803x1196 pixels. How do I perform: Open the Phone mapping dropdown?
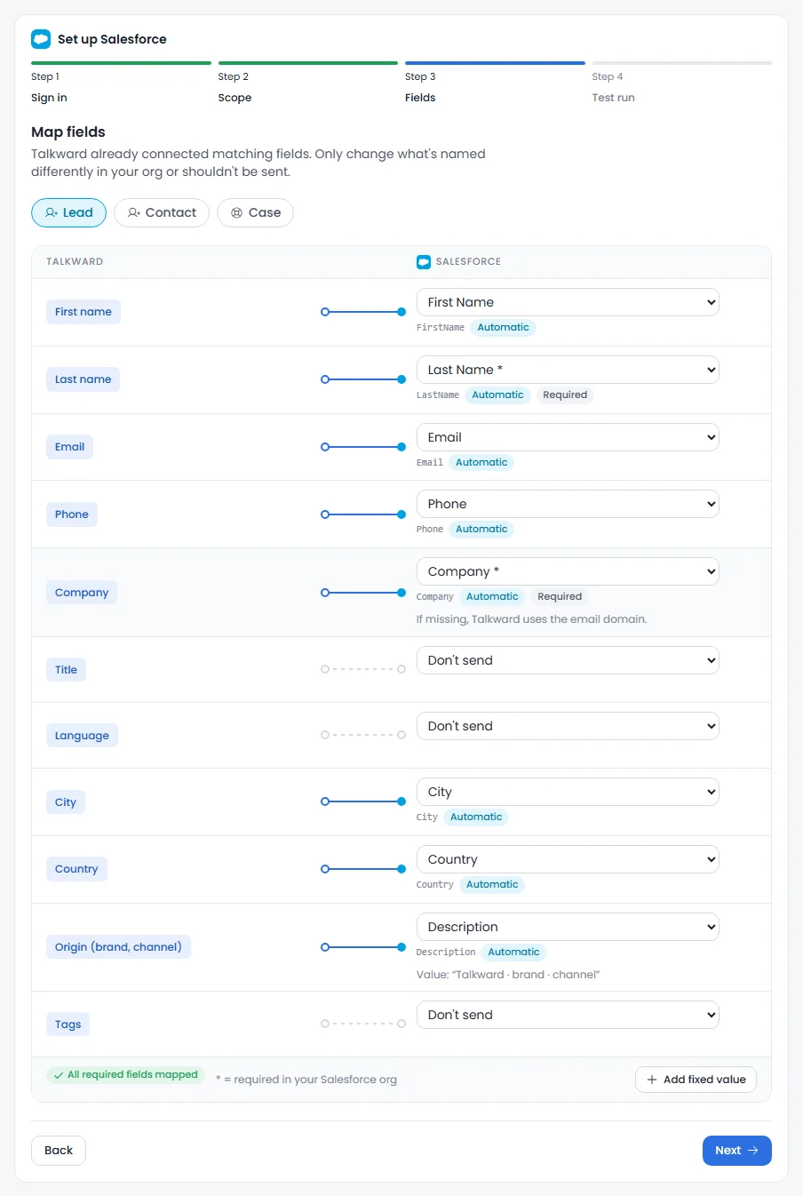568,504
